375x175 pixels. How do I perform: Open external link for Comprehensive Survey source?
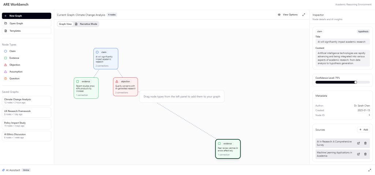359,143
